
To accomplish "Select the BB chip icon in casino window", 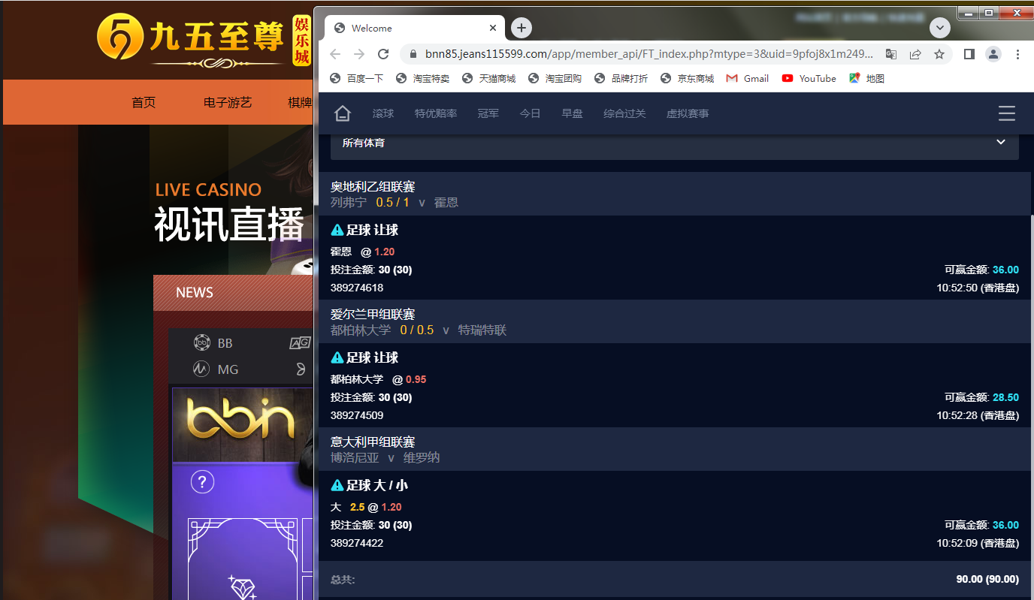I will click(x=202, y=343).
